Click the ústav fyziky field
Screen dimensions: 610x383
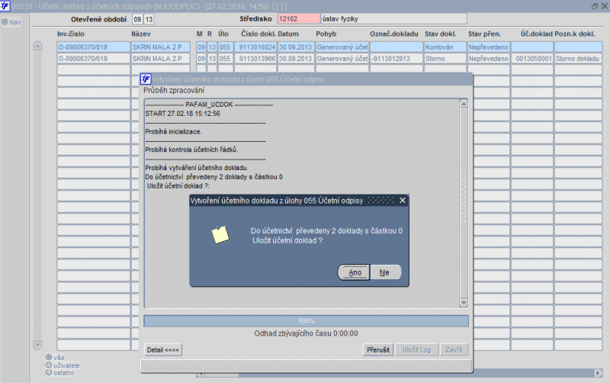point(393,18)
